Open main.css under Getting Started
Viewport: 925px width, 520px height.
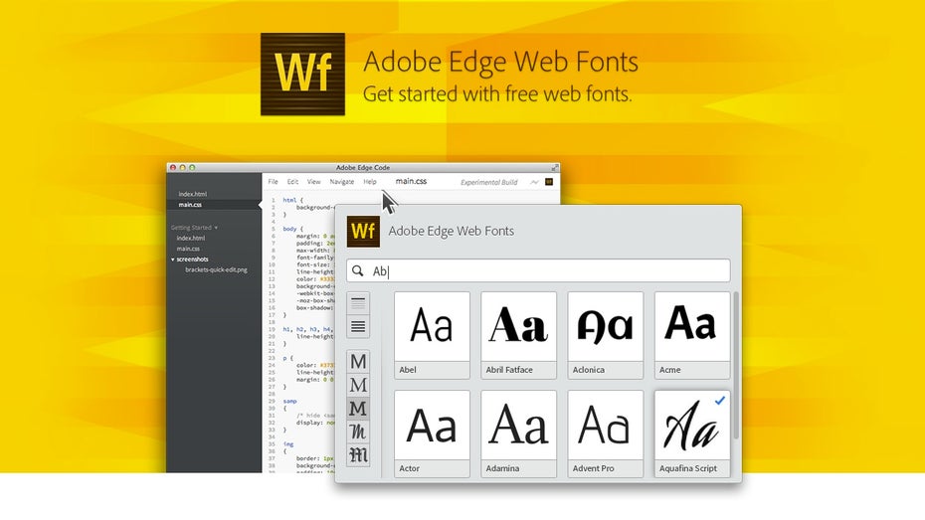coord(188,249)
